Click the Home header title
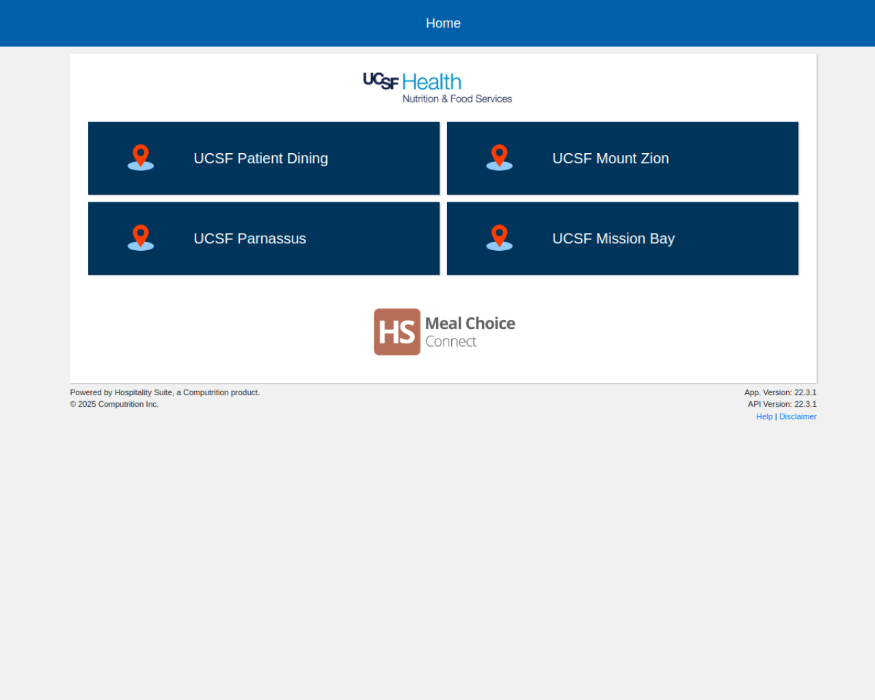This screenshot has width=875, height=700. [443, 23]
